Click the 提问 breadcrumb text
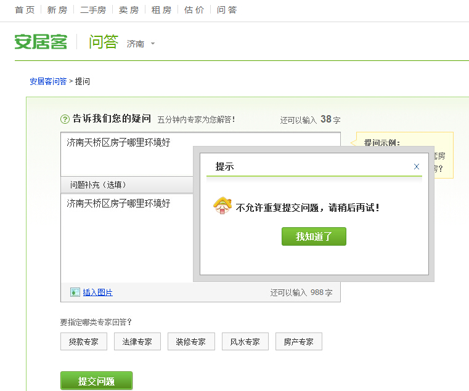Viewport: 469px width, 391px height. coord(82,81)
